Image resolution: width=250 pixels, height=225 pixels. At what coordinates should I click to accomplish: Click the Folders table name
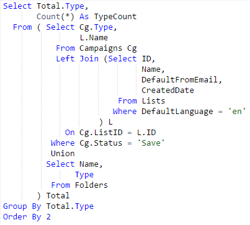(x=91, y=185)
